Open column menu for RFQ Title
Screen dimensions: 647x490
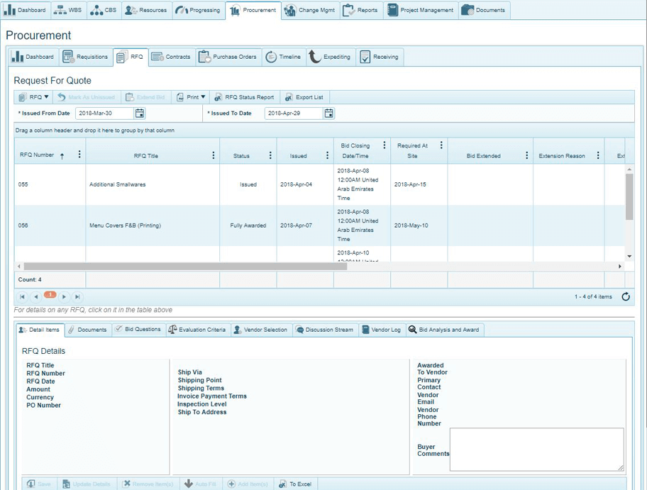[x=214, y=155]
